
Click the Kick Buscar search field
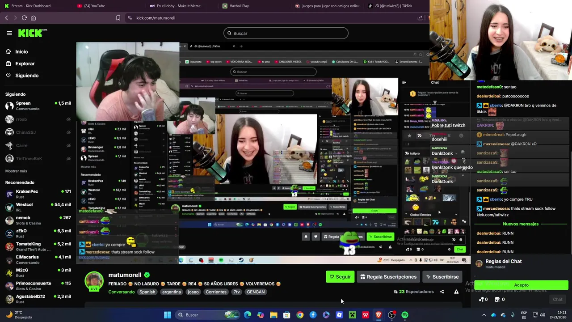point(286,33)
